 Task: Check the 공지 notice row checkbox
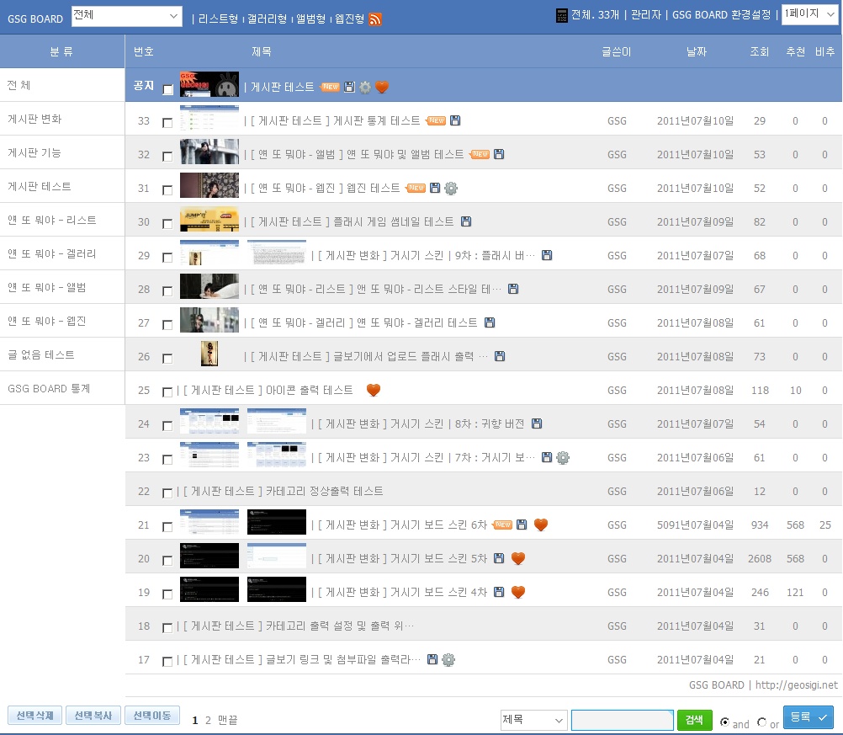click(x=168, y=89)
